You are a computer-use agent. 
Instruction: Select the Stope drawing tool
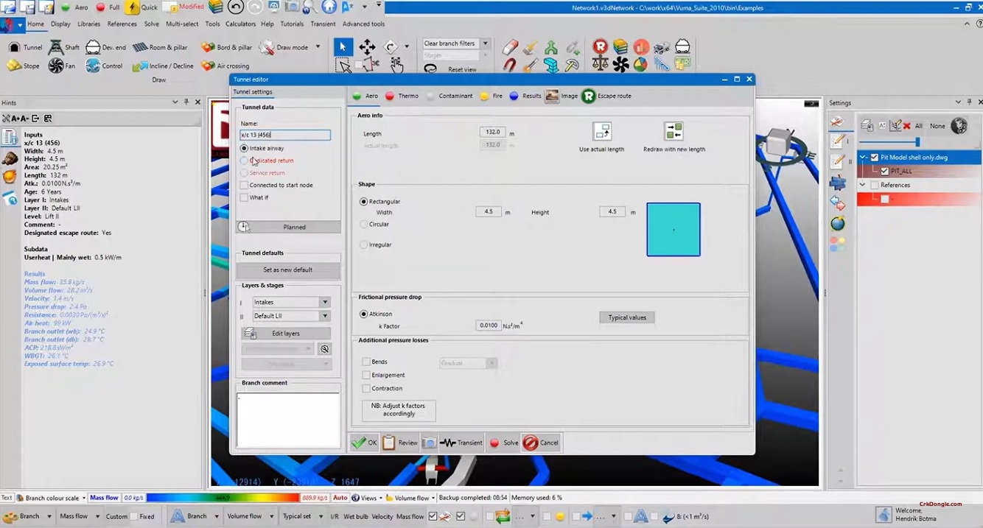pyautogui.click(x=14, y=66)
